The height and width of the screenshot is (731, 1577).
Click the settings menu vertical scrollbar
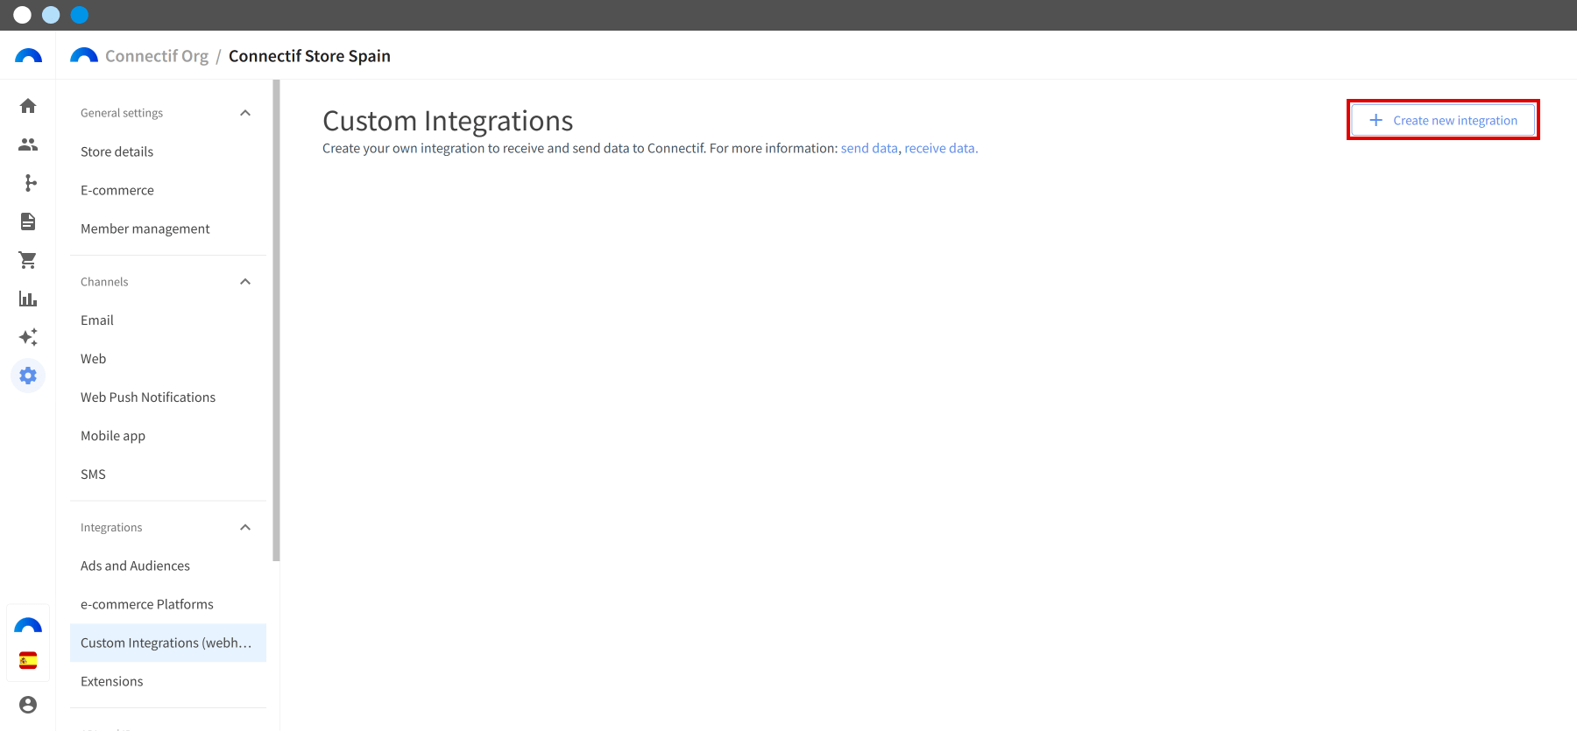(277, 320)
